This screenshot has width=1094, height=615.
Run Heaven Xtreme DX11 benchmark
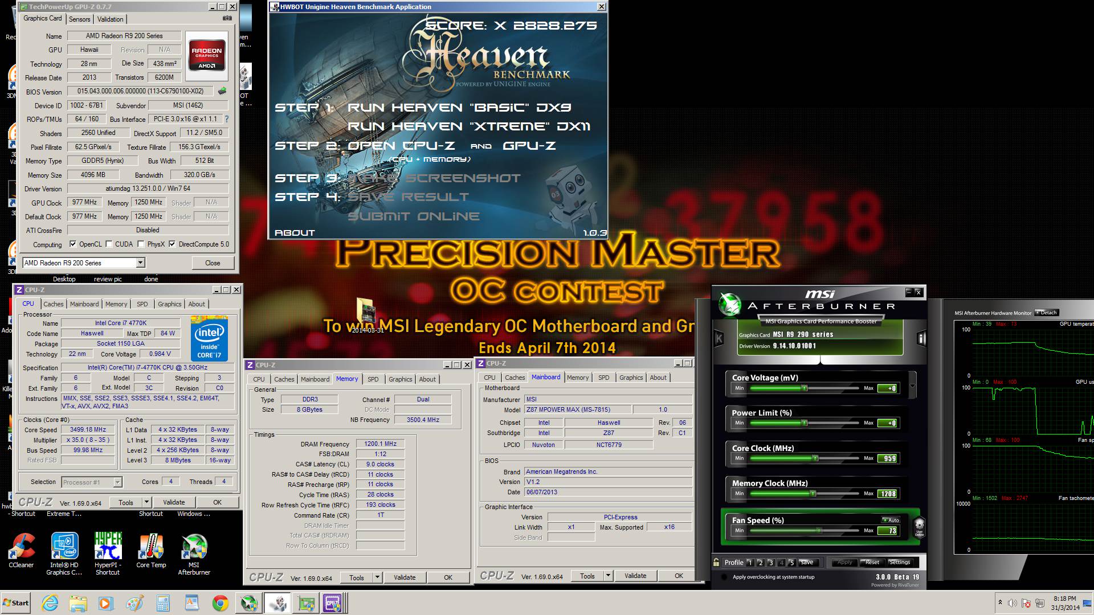tap(469, 126)
